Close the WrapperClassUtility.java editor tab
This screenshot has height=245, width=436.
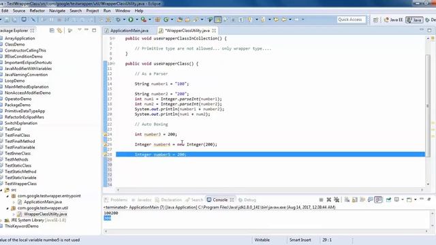coord(214,31)
